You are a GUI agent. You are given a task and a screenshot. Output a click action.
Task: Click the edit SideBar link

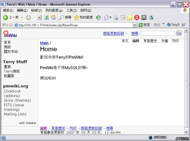(x=28, y=123)
